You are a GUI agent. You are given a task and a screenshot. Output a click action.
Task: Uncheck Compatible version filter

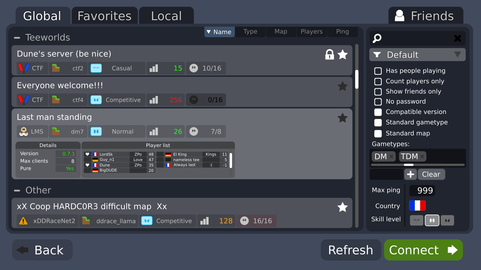click(378, 112)
